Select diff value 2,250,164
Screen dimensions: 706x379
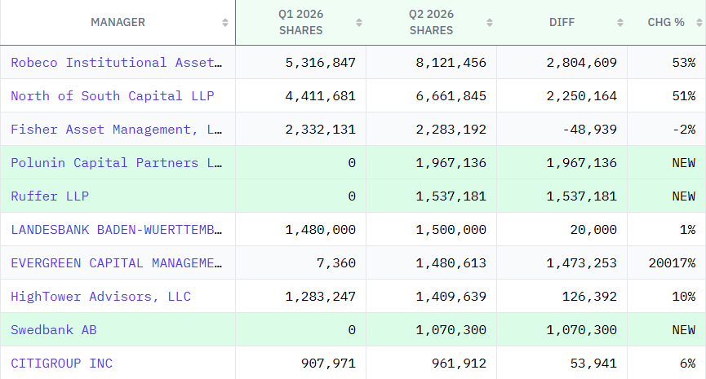coord(582,95)
